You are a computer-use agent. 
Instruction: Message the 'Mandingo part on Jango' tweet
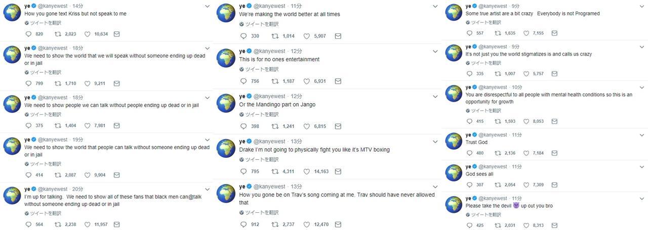(x=338, y=126)
